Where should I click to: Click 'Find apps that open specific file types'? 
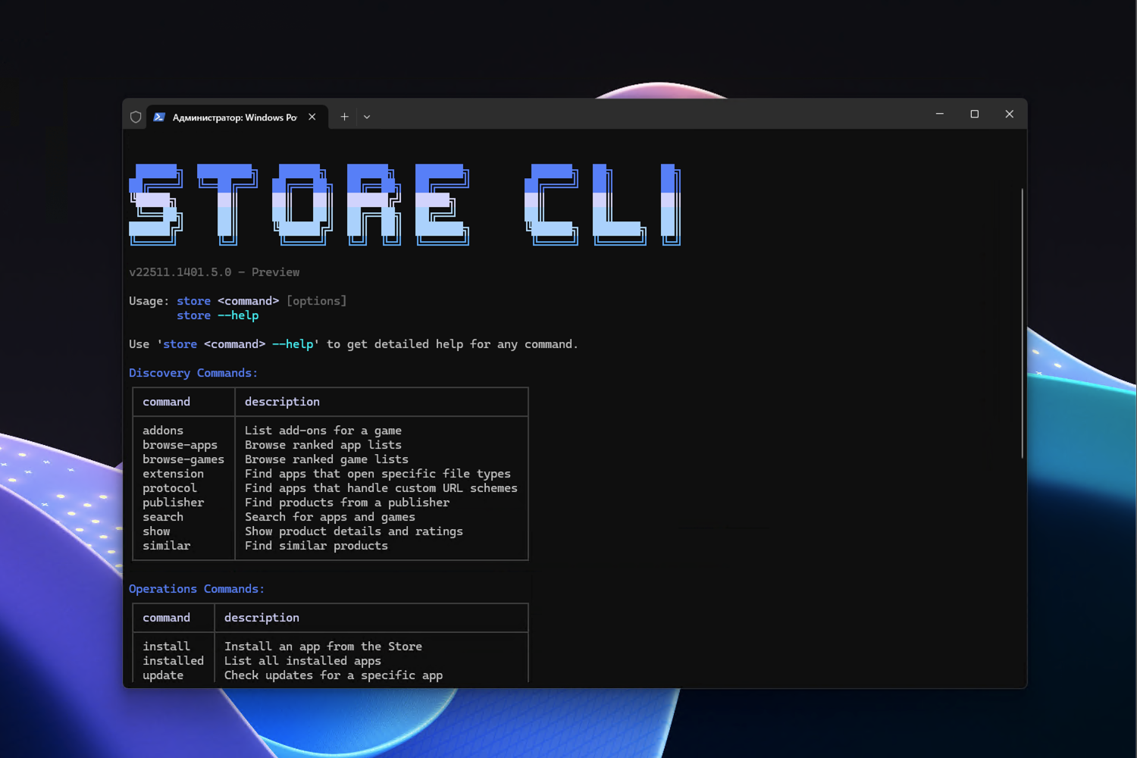(x=377, y=474)
